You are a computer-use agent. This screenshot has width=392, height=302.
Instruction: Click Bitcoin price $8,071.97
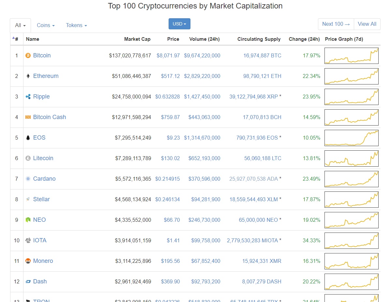168,56
